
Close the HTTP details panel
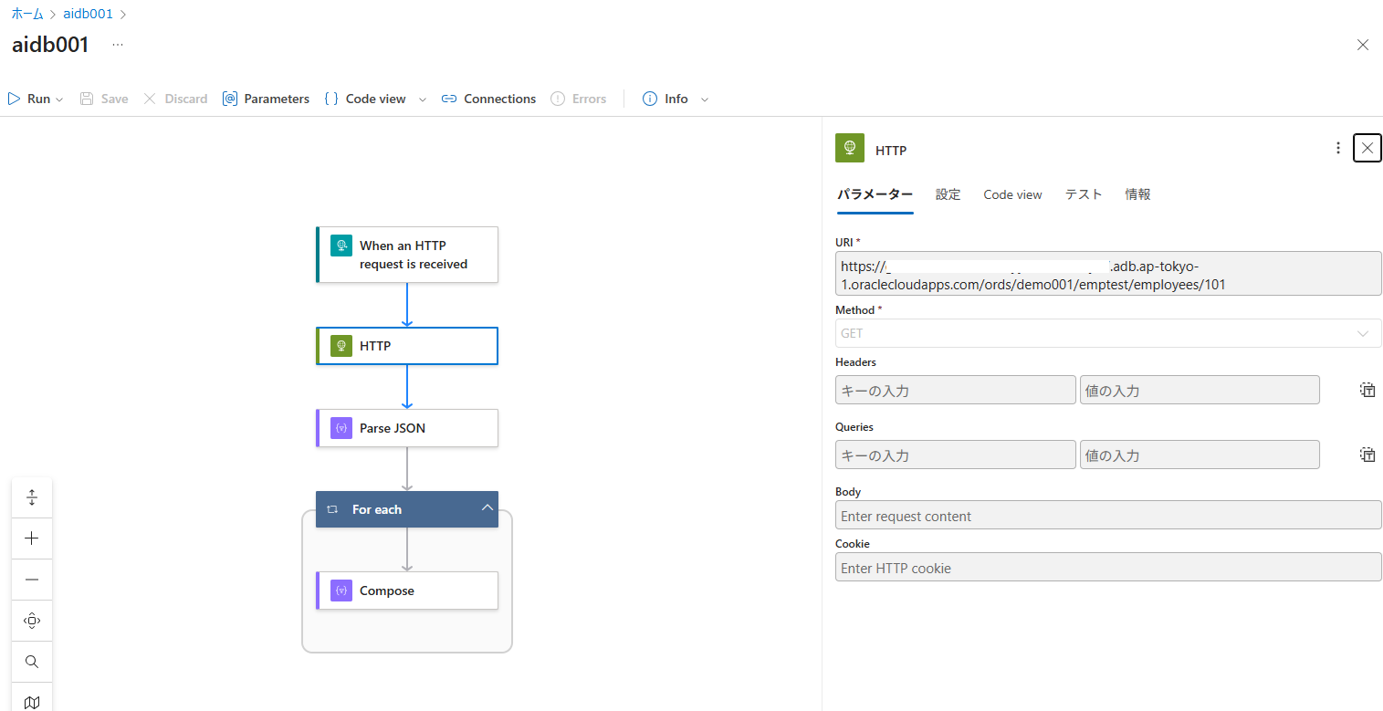pyautogui.click(x=1367, y=148)
